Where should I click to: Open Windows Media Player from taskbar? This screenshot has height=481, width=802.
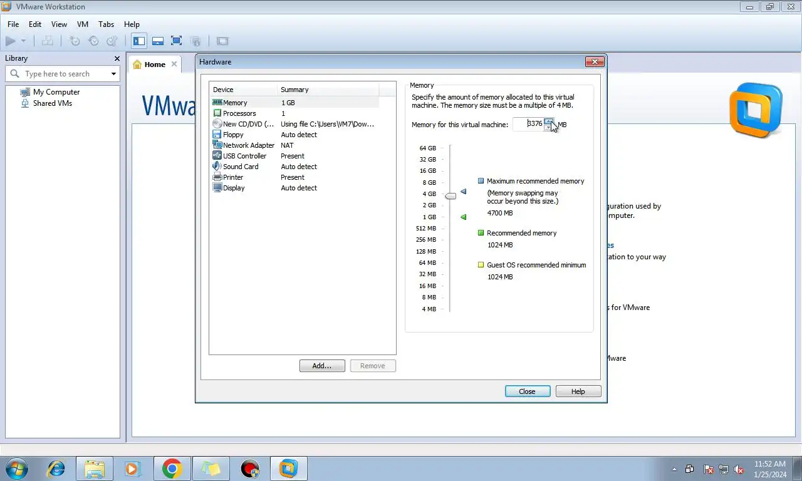coord(132,468)
